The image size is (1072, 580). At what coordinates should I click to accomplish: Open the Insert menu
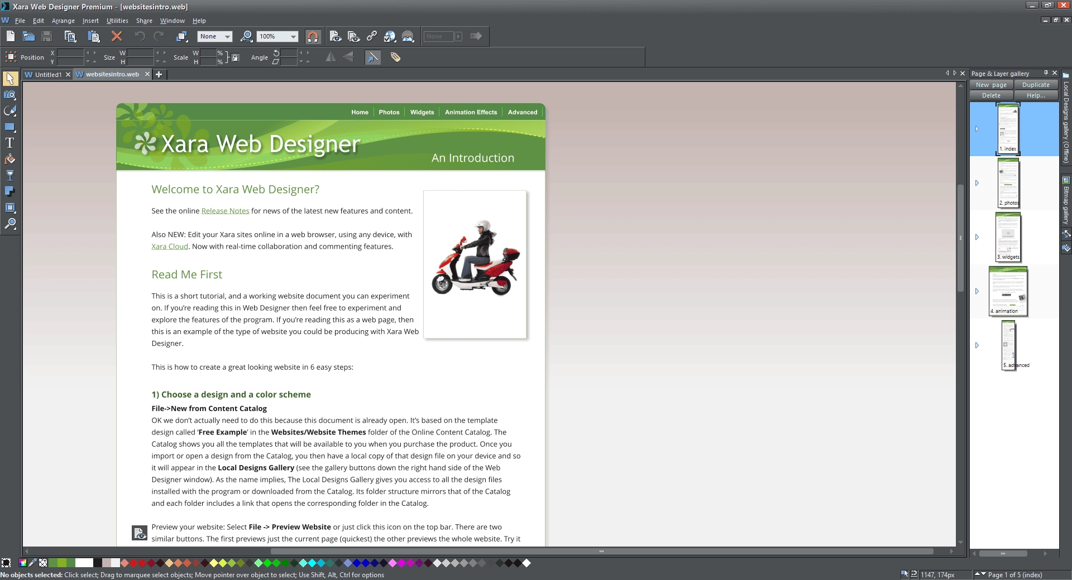[90, 21]
